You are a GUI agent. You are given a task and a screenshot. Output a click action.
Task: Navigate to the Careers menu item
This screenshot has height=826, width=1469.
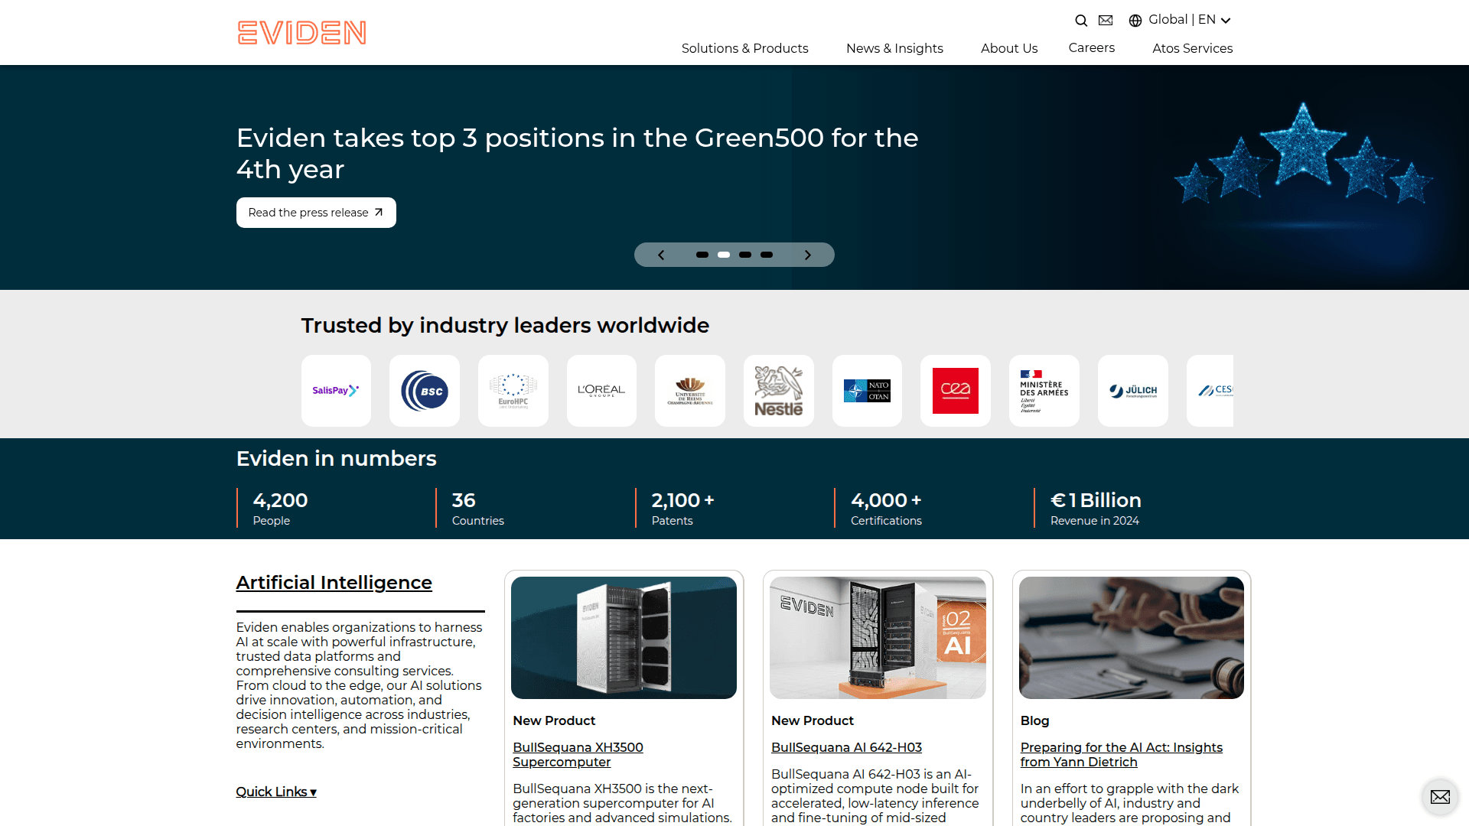(1091, 47)
